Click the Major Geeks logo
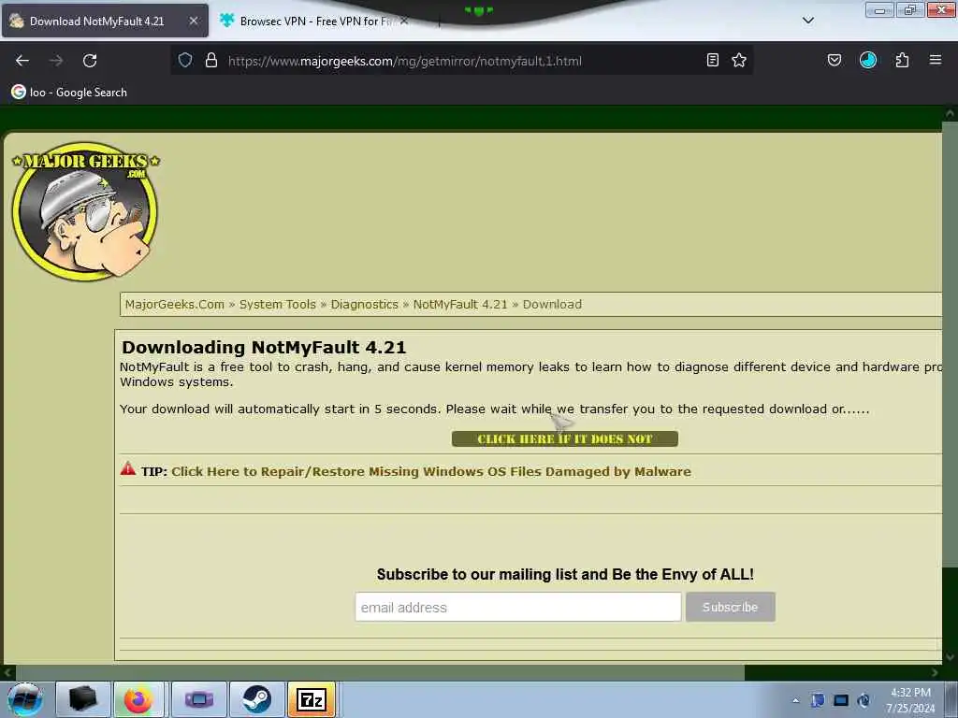 (85, 212)
